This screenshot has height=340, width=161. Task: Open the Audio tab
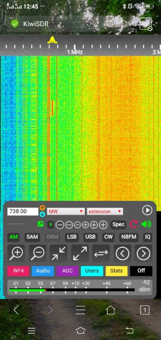click(43, 271)
